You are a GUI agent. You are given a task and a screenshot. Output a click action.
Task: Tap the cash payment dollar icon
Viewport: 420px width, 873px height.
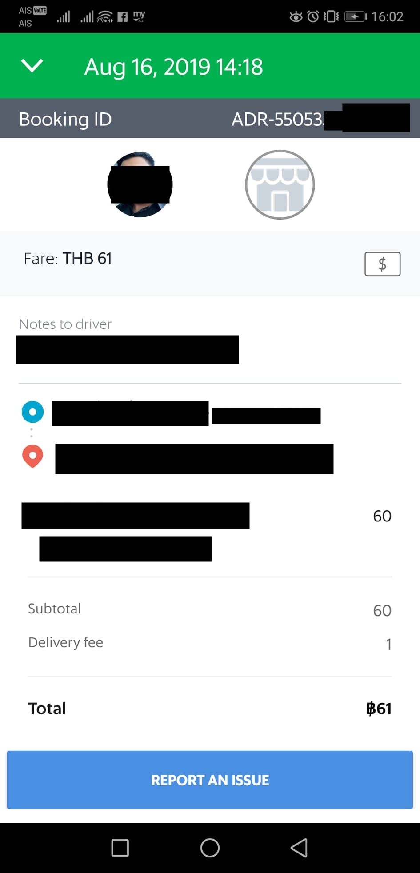point(383,264)
